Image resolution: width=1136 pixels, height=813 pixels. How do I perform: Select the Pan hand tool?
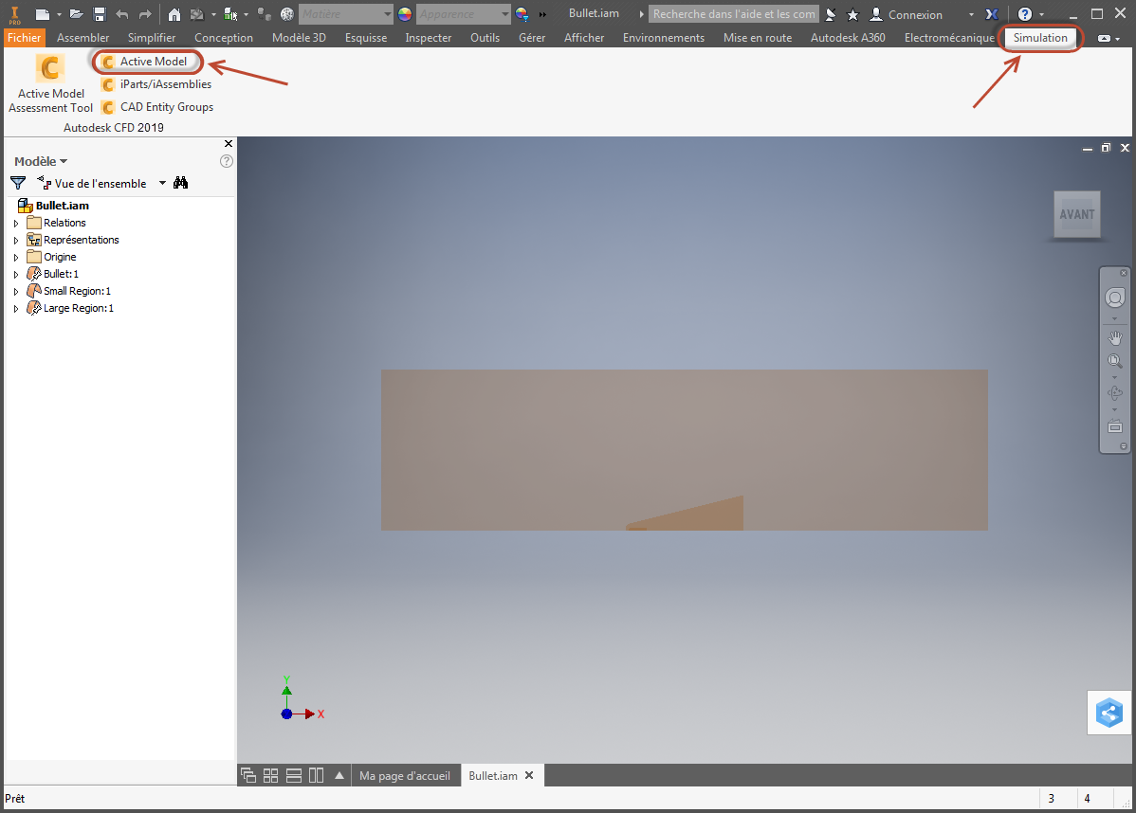pyautogui.click(x=1115, y=337)
